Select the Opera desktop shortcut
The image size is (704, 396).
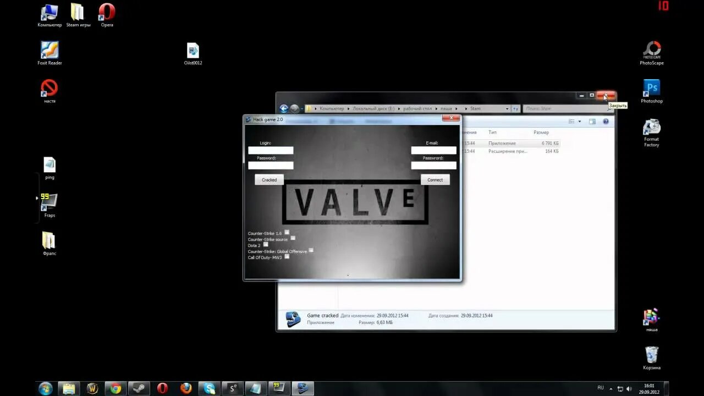pyautogui.click(x=107, y=15)
